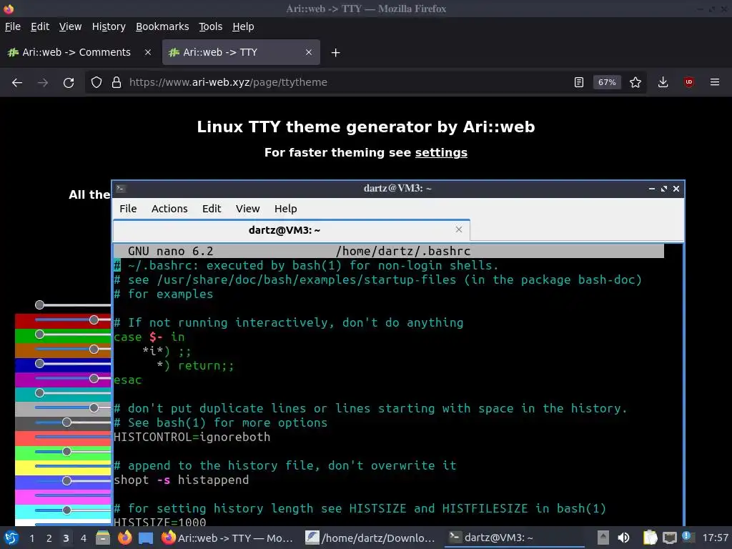The width and height of the screenshot is (732, 549).
Task: Select the dartz@VM3: ~ terminal tab
Action: (x=292, y=230)
